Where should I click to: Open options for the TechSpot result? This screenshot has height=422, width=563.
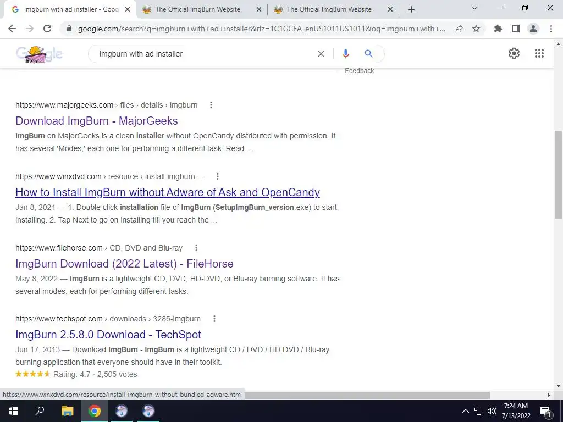[214, 319]
